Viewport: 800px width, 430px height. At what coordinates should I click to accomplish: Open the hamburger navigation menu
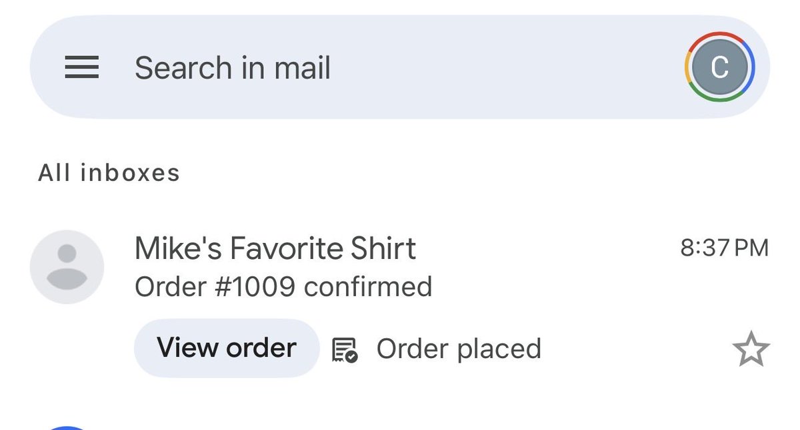pos(82,67)
